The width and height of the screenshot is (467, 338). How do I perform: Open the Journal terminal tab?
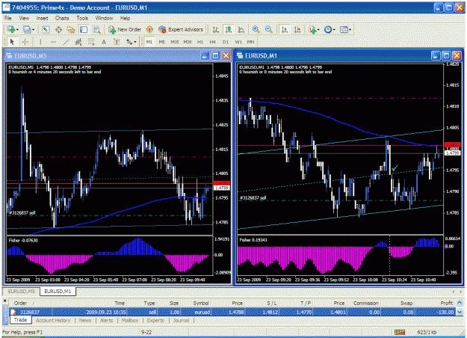click(181, 320)
